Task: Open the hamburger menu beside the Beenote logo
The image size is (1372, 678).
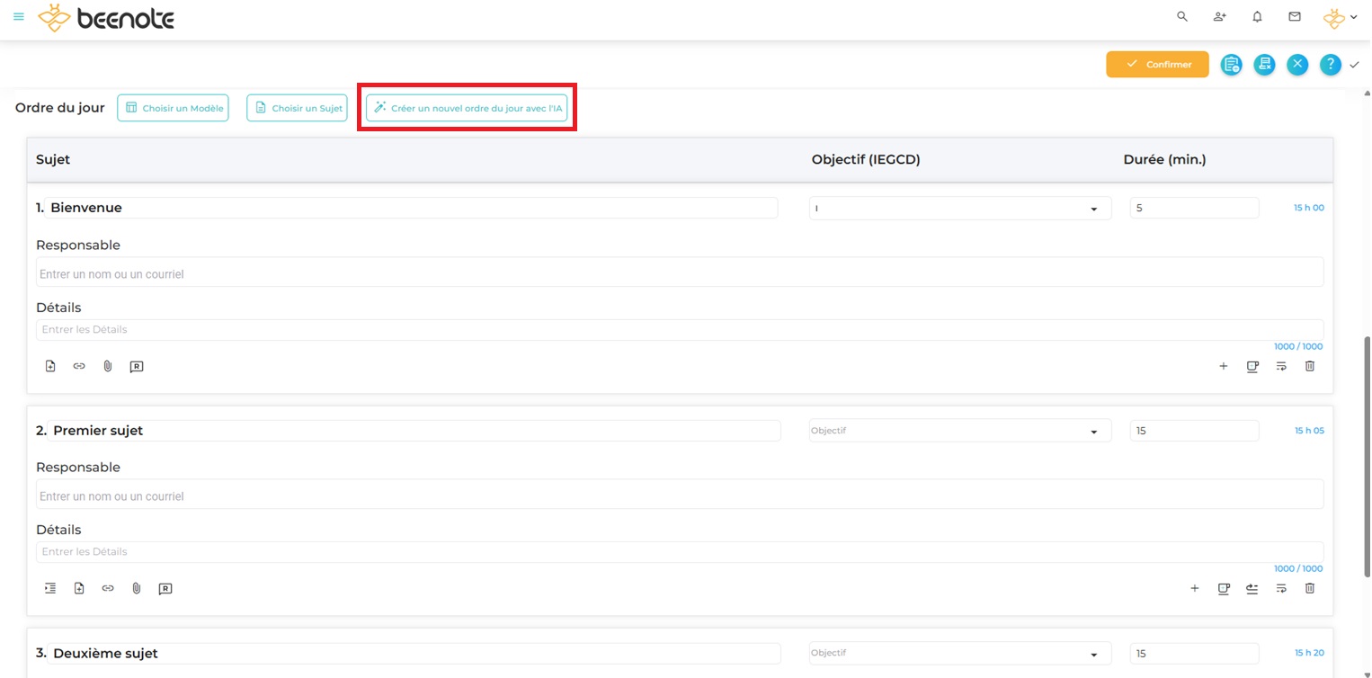Action: click(19, 17)
